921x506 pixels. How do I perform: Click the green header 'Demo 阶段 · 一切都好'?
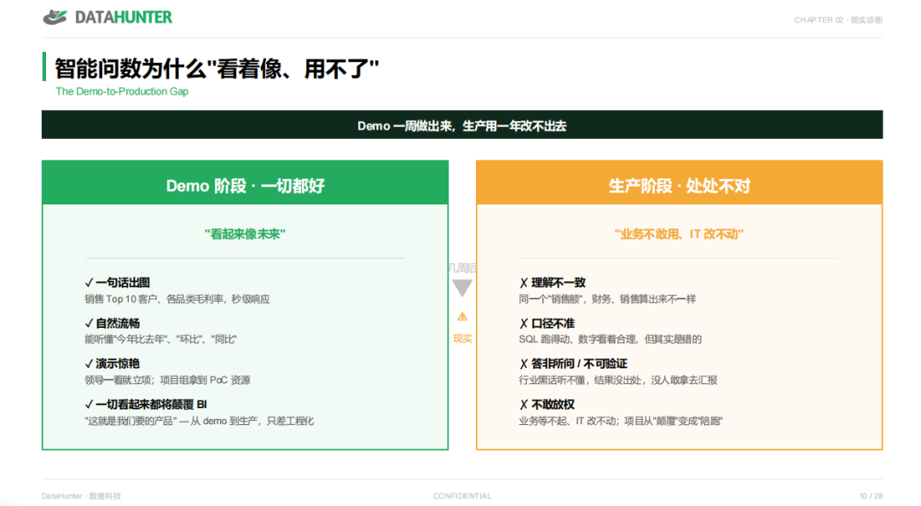pos(245,182)
